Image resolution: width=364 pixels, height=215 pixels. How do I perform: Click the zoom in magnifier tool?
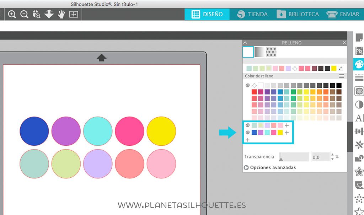pyautogui.click(x=12, y=15)
